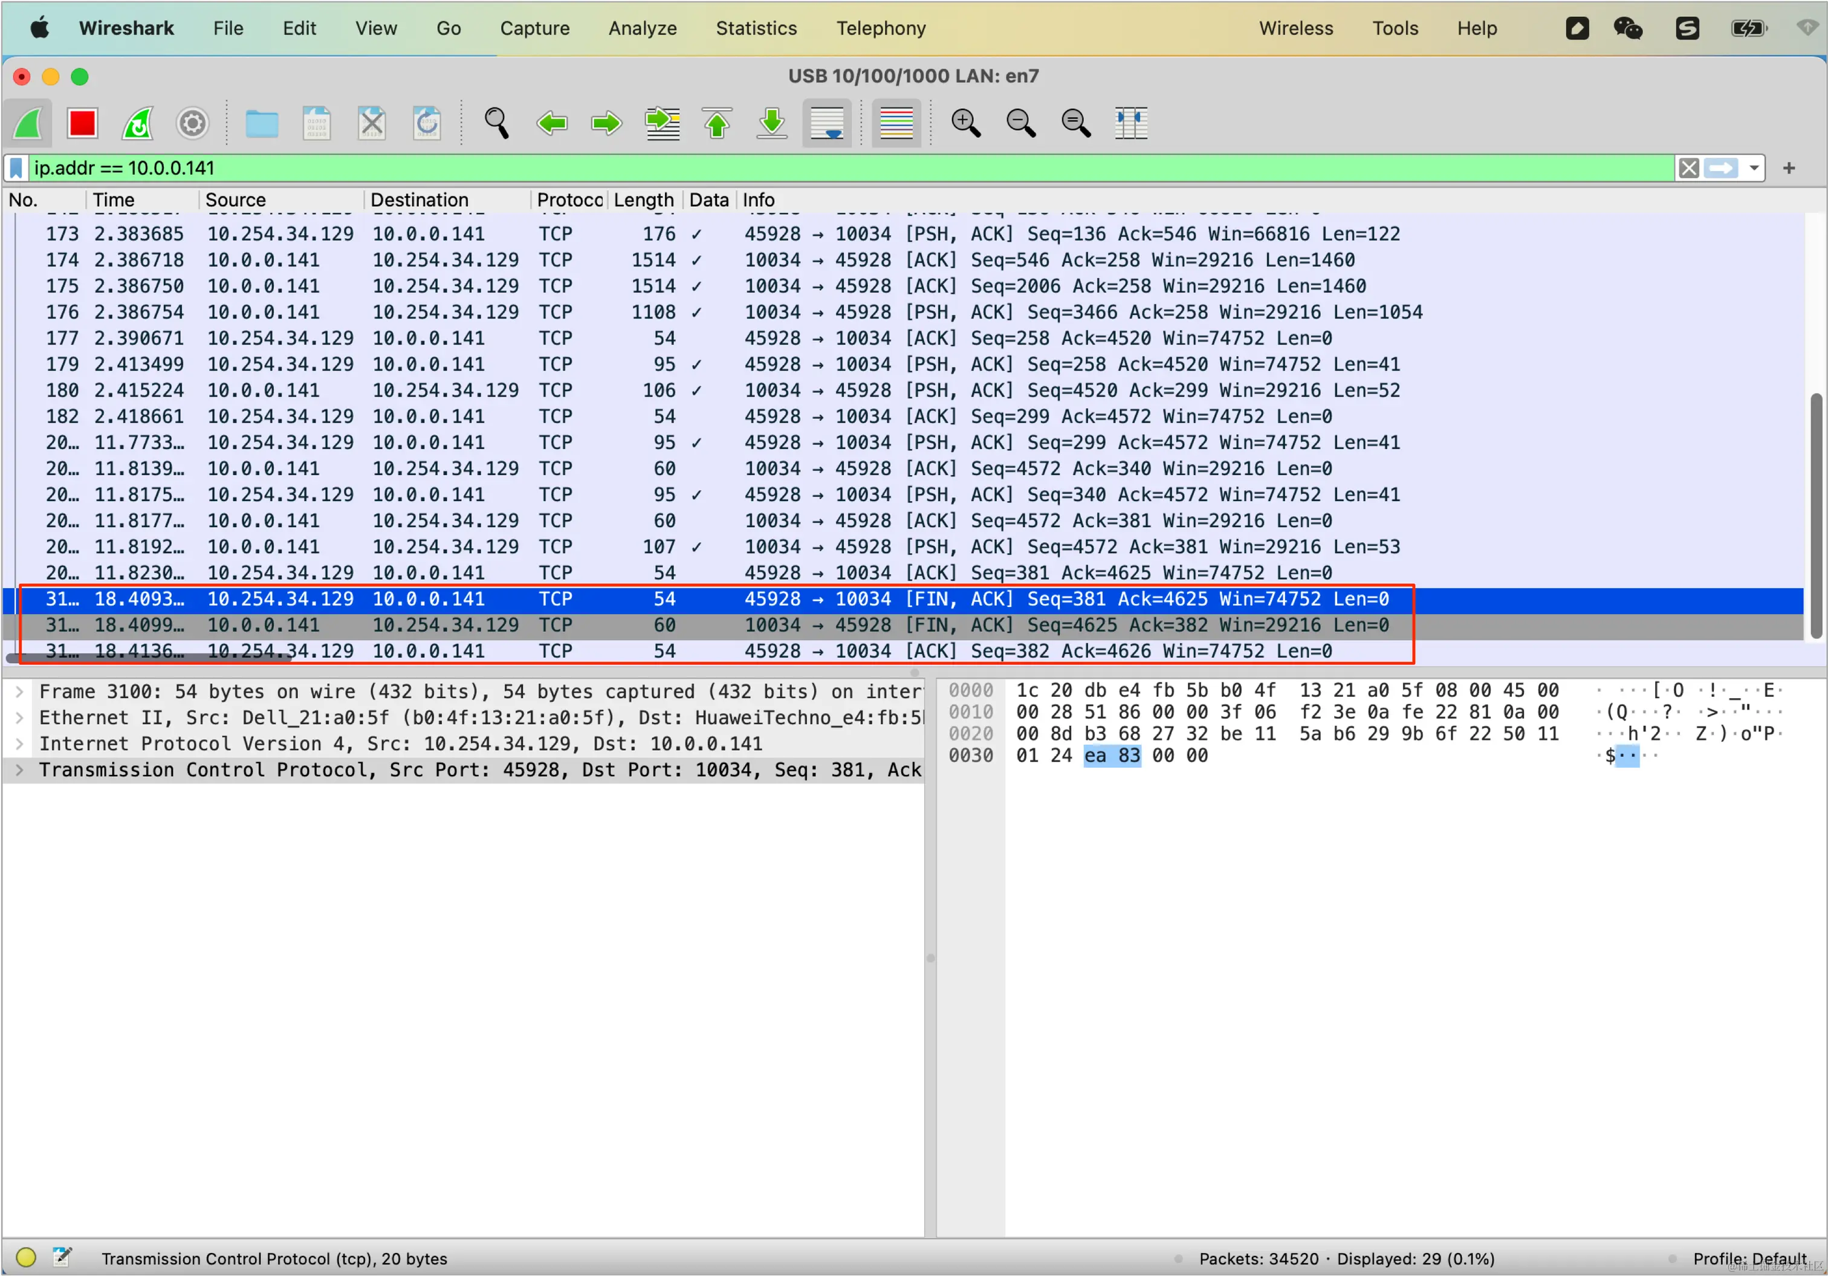Viewport: 1828px width, 1276px height.
Task: Click the packet list vertical scrollbar
Action: click(1815, 514)
